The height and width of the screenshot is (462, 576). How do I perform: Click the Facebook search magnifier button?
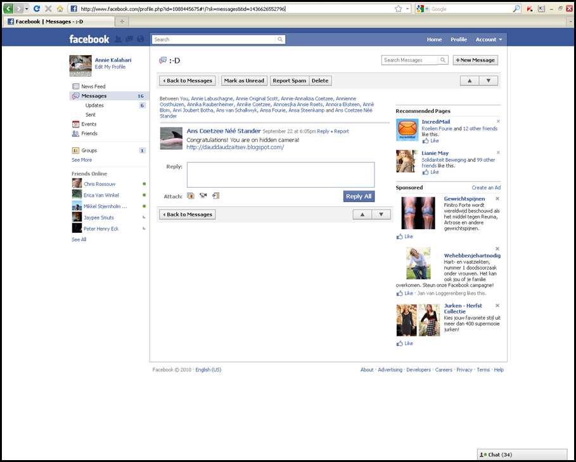pyautogui.click(x=280, y=39)
